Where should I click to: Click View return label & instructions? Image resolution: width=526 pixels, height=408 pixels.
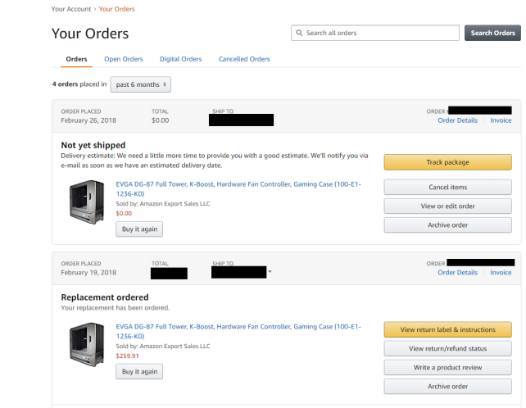tap(447, 329)
